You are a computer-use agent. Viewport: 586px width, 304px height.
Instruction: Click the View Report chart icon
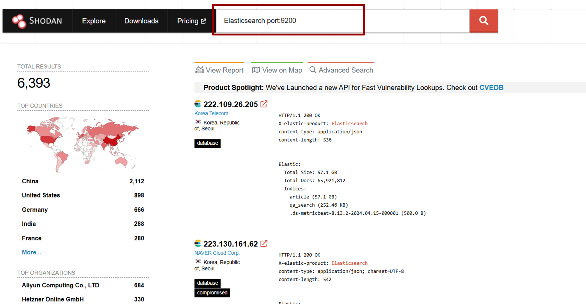(x=199, y=70)
